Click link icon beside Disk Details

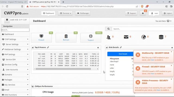(121, 47)
